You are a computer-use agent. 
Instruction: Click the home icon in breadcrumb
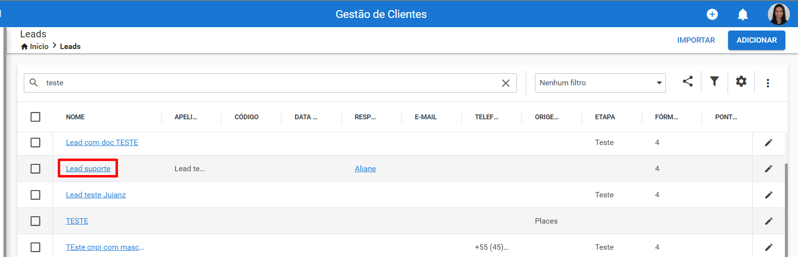[24, 47]
